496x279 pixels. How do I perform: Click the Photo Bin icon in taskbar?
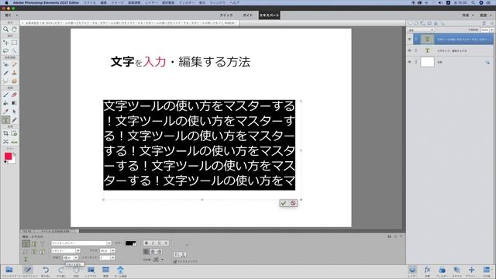click(9, 271)
